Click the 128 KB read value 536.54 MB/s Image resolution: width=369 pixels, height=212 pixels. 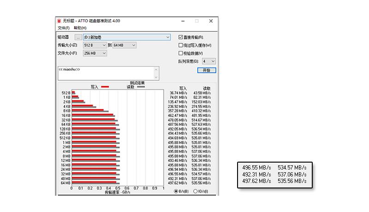tap(201, 129)
